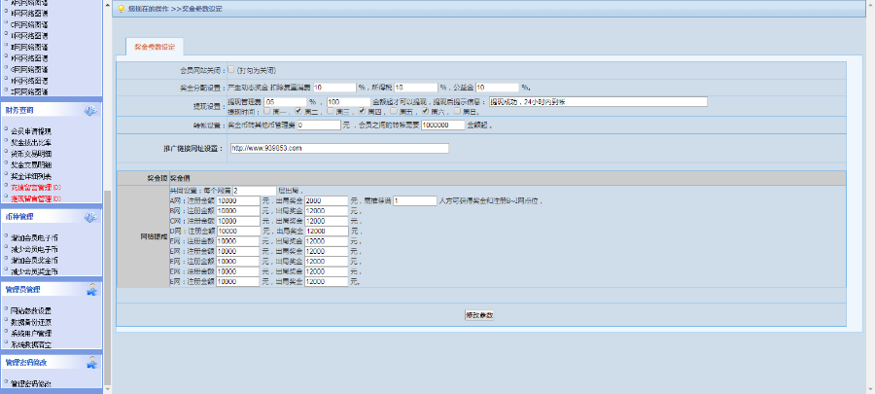Open 奖金交易明细 in the sidebar
The height and width of the screenshot is (394, 875).
tap(31, 165)
